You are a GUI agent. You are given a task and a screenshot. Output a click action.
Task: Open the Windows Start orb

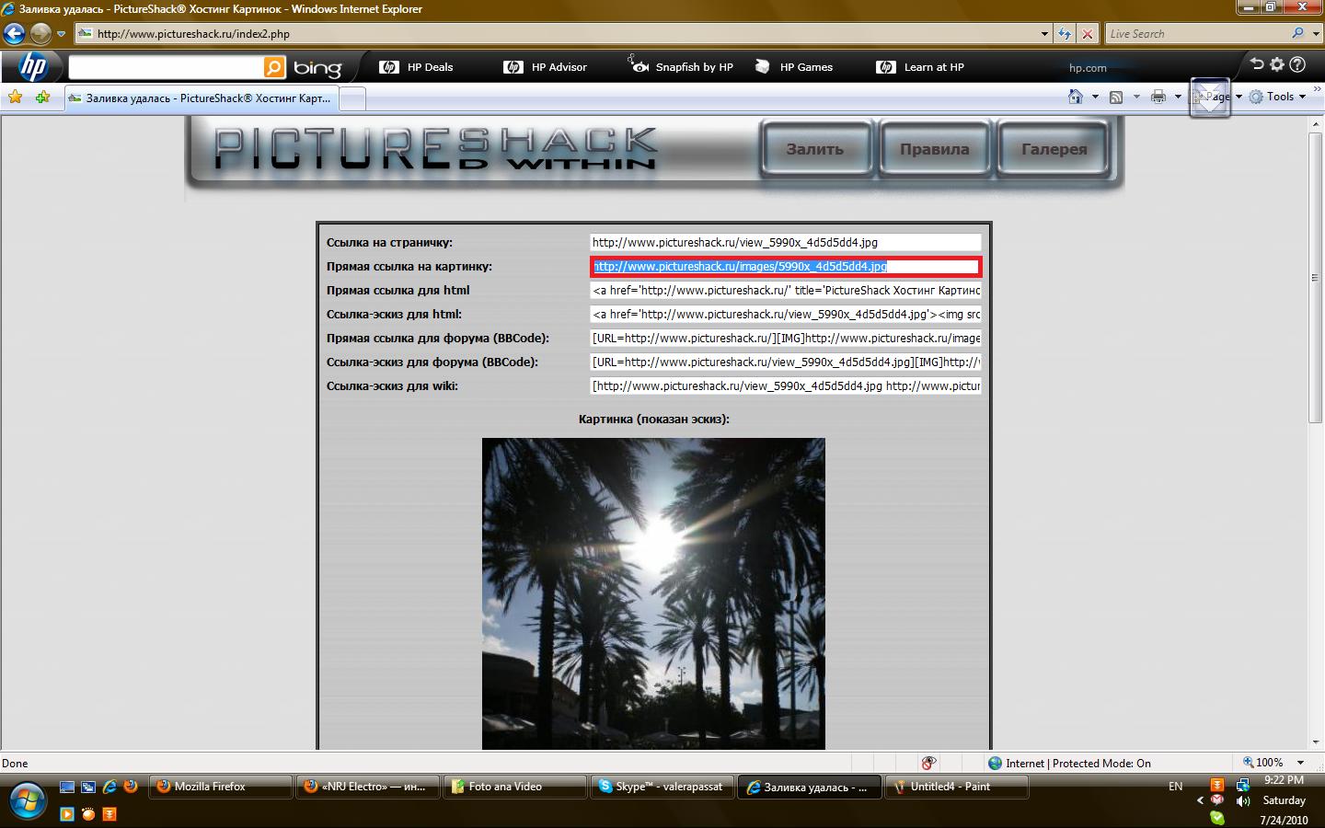[x=27, y=800]
